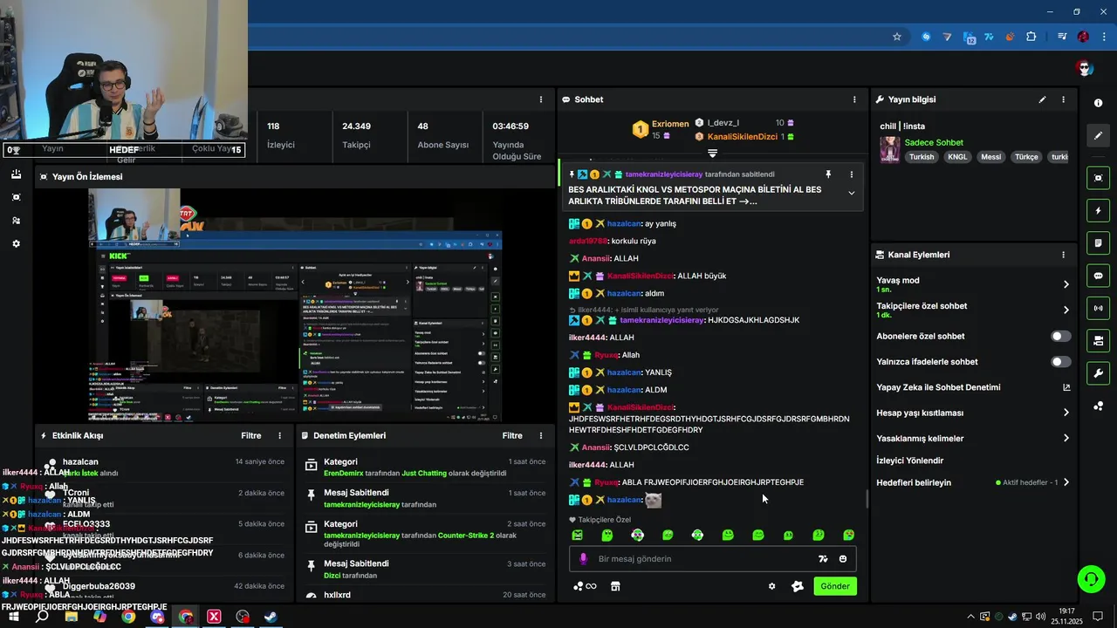Open Sohbet panel three-dot menu

(x=854, y=99)
